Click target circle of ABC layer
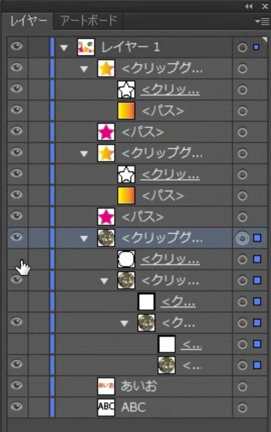The width and height of the screenshot is (271, 432). 242,408
